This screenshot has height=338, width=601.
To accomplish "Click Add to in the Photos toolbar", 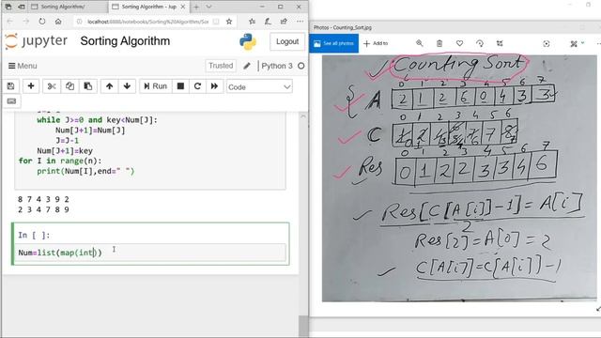I will pyautogui.click(x=376, y=43).
